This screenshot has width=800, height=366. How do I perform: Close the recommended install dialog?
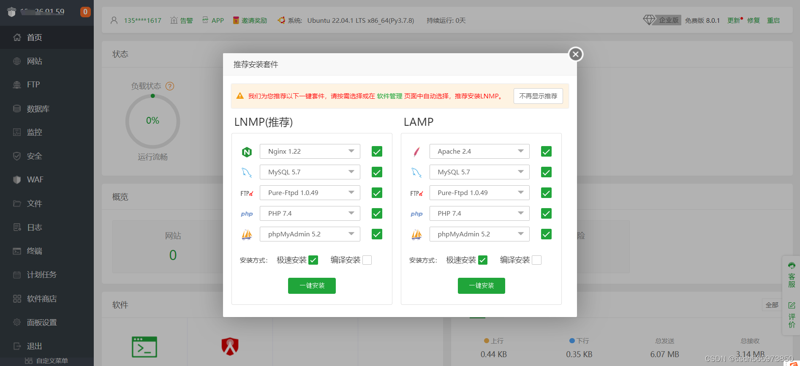[x=575, y=54]
